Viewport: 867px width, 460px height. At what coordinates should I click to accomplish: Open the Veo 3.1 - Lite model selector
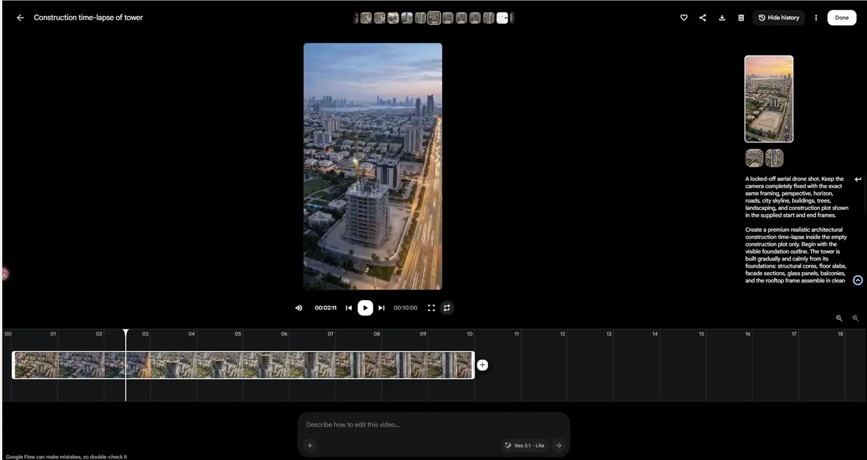coord(525,445)
